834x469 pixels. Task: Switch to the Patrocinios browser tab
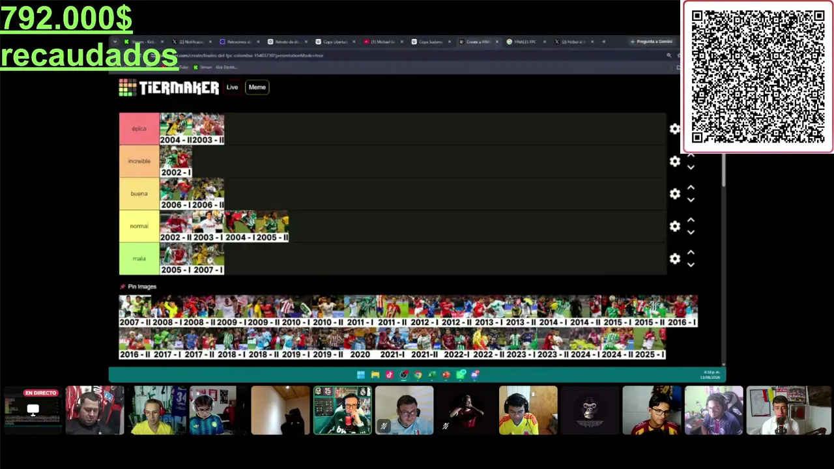point(239,42)
